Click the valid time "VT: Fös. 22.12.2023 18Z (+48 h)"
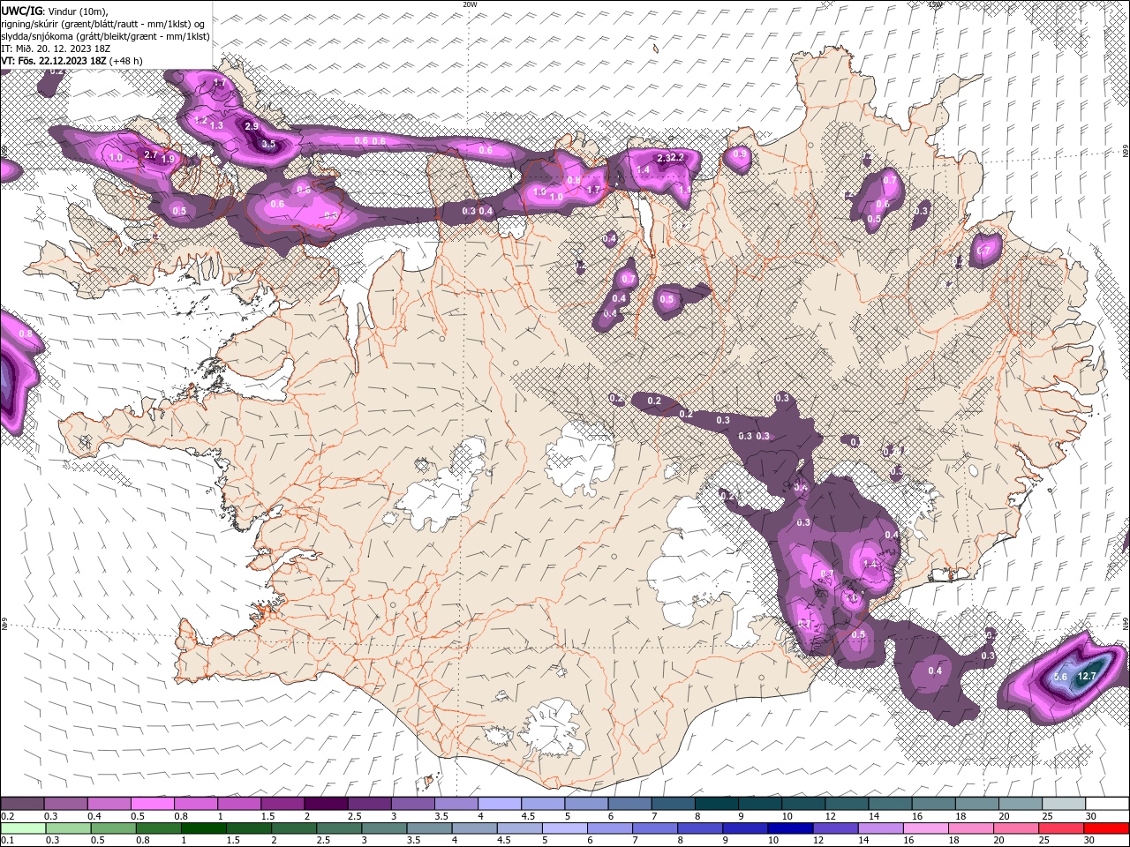Image resolution: width=1130 pixels, height=847 pixels. coord(72,61)
